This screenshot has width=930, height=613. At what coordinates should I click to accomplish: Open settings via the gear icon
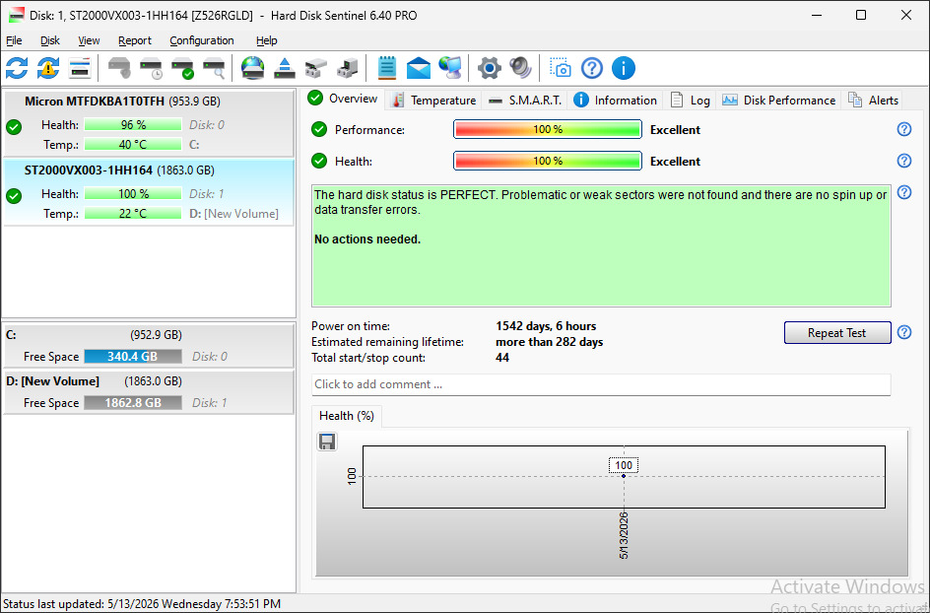490,68
